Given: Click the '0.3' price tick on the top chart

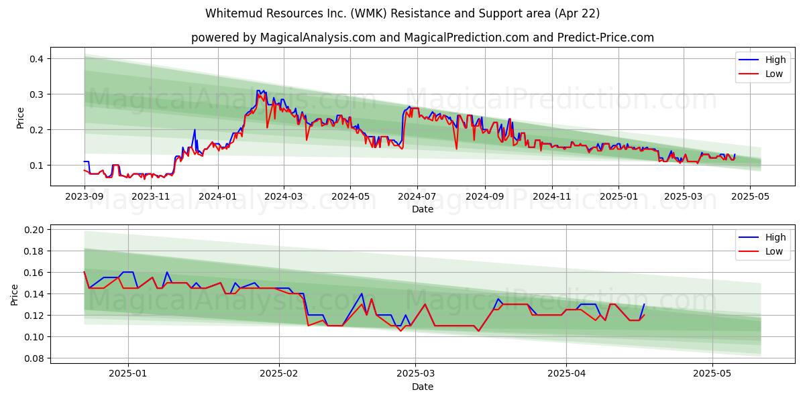Looking at the screenshot, I should click(x=38, y=94).
